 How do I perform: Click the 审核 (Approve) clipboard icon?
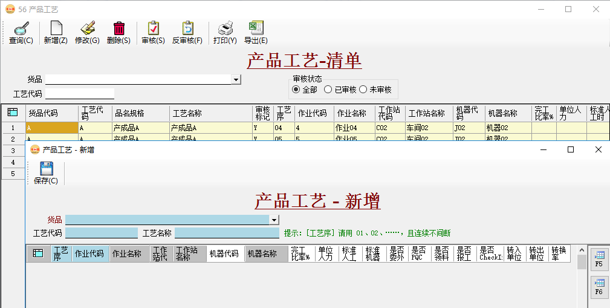[153, 28]
